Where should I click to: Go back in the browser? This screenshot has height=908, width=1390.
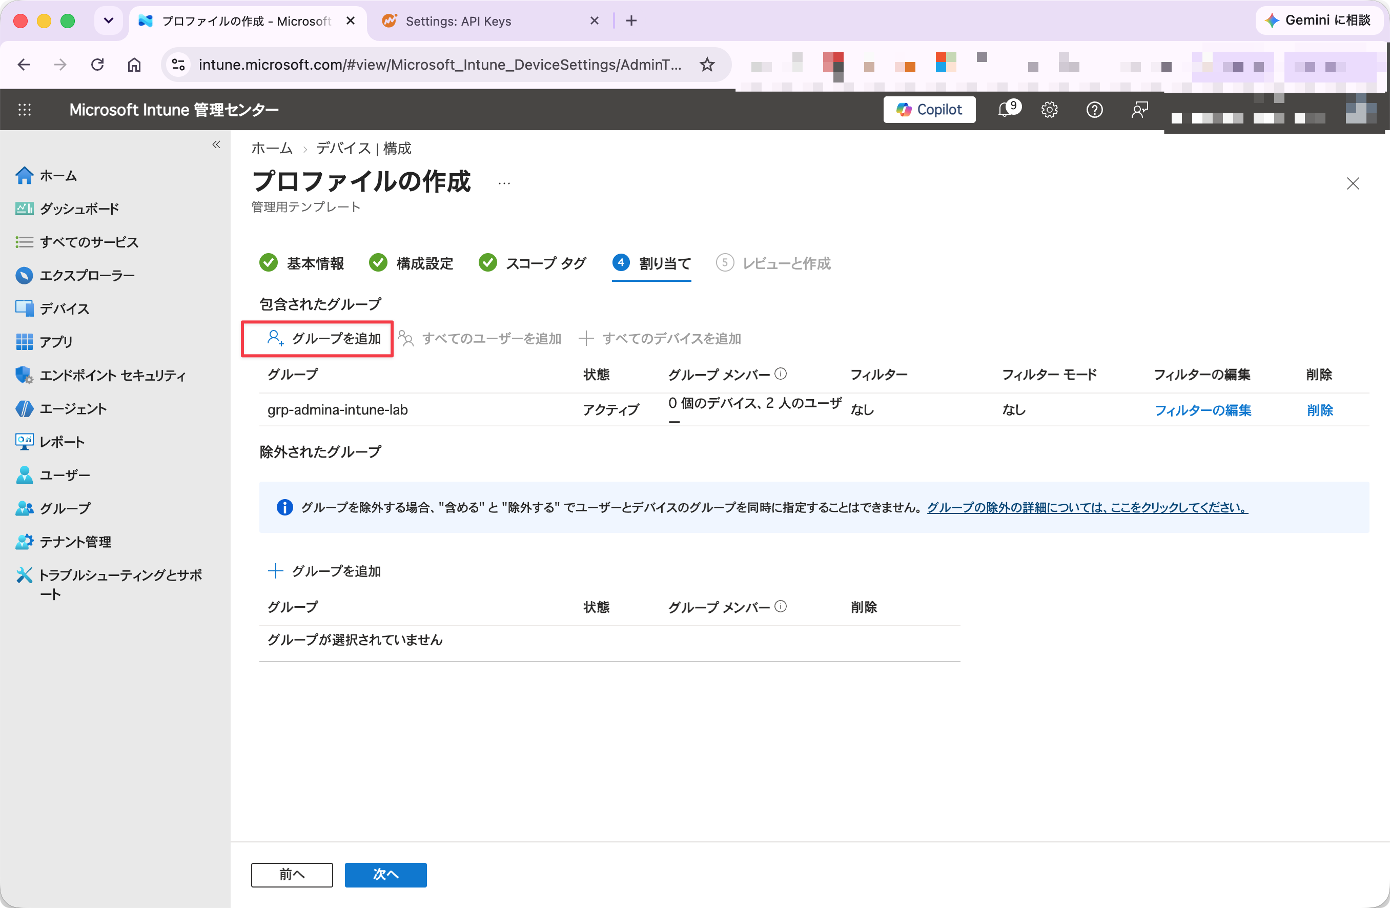click(x=24, y=64)
